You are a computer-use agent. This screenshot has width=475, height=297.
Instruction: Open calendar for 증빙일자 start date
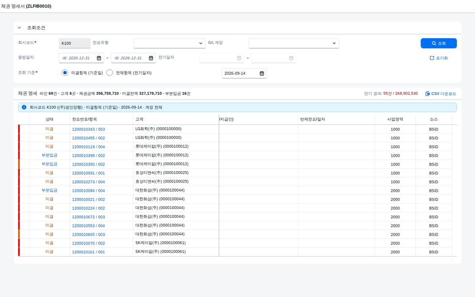[x=99, y=58]
